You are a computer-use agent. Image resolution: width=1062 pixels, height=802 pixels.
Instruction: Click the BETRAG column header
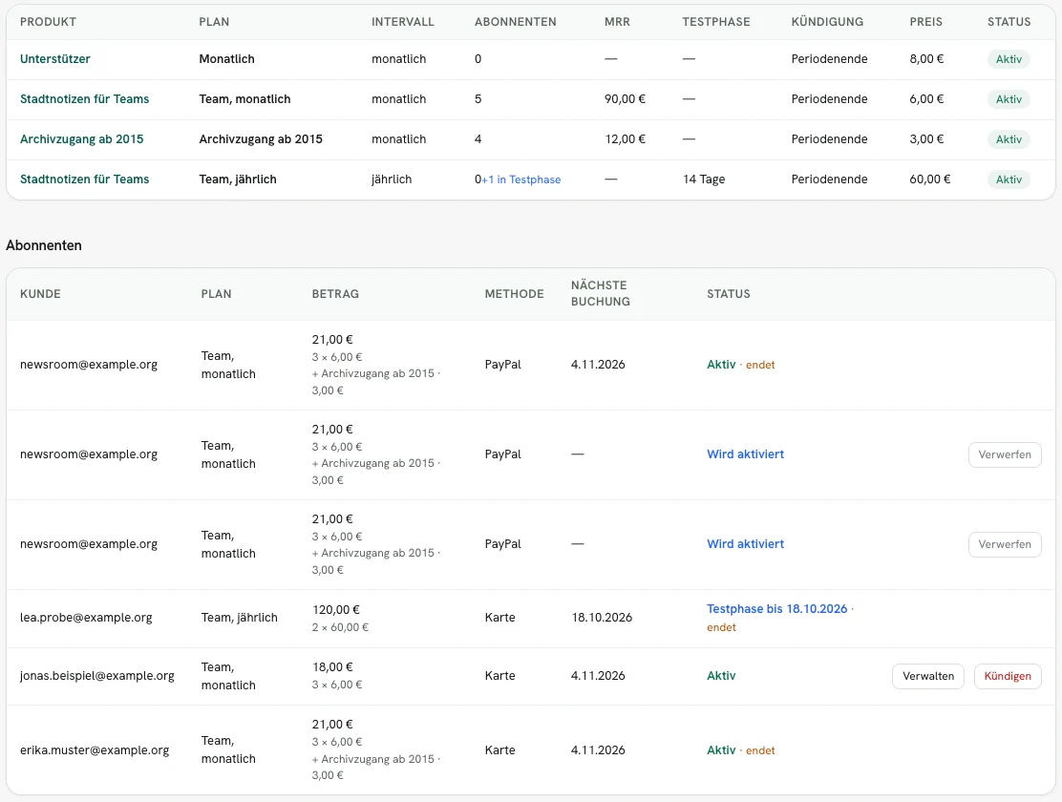point(335,293)
